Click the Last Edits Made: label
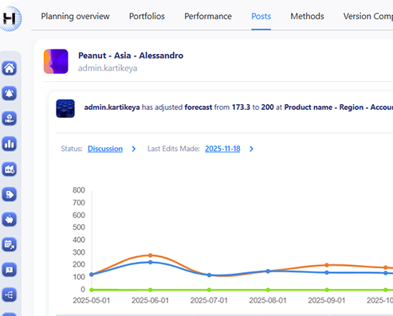The image size is (393, 316). (174, 149)
